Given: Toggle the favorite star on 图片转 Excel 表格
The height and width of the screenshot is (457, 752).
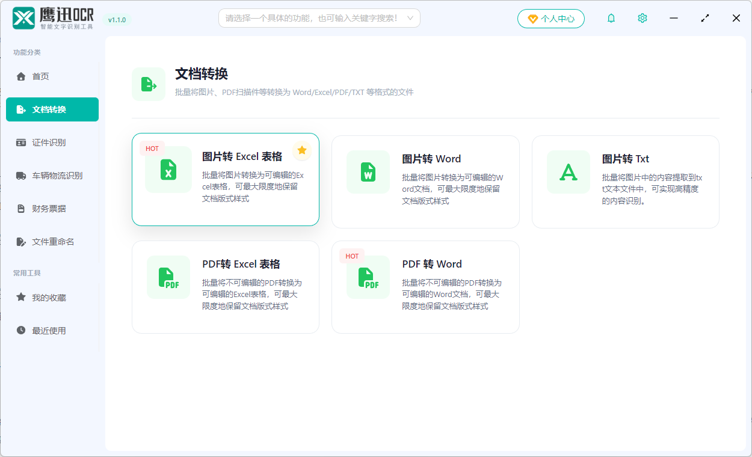Looking at the screenshot, I should pyautogui.click(x=301, y=150).
